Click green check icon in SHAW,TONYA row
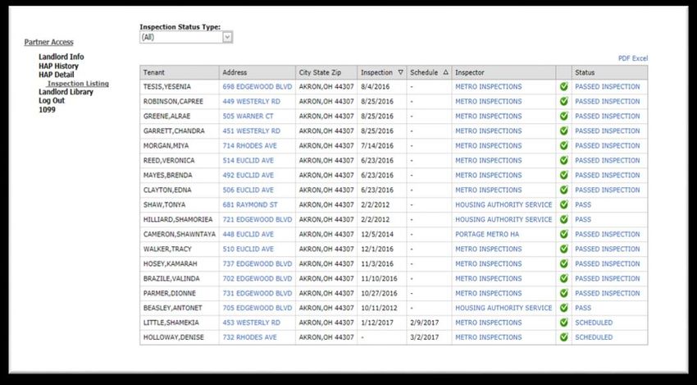 point(563,204)
